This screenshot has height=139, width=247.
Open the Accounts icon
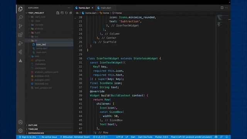[20, 122]
